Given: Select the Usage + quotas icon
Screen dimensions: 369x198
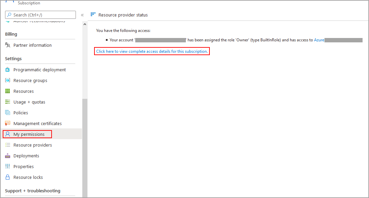Looking at the screenshot, I should click(8, 102).
